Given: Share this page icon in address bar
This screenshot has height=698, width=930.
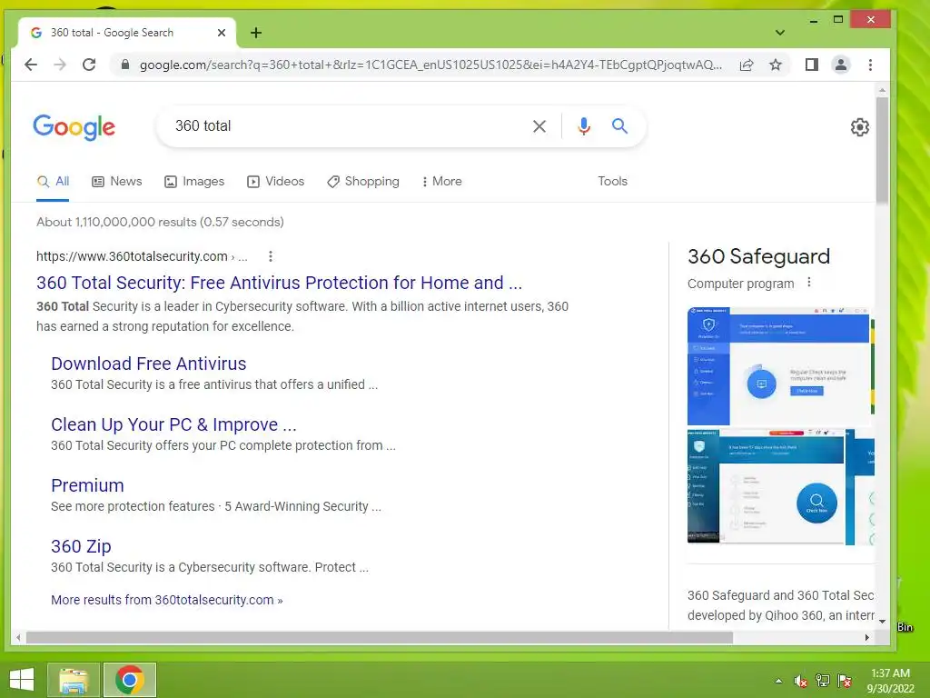Looking at the screenshot, I should [747, 65].
